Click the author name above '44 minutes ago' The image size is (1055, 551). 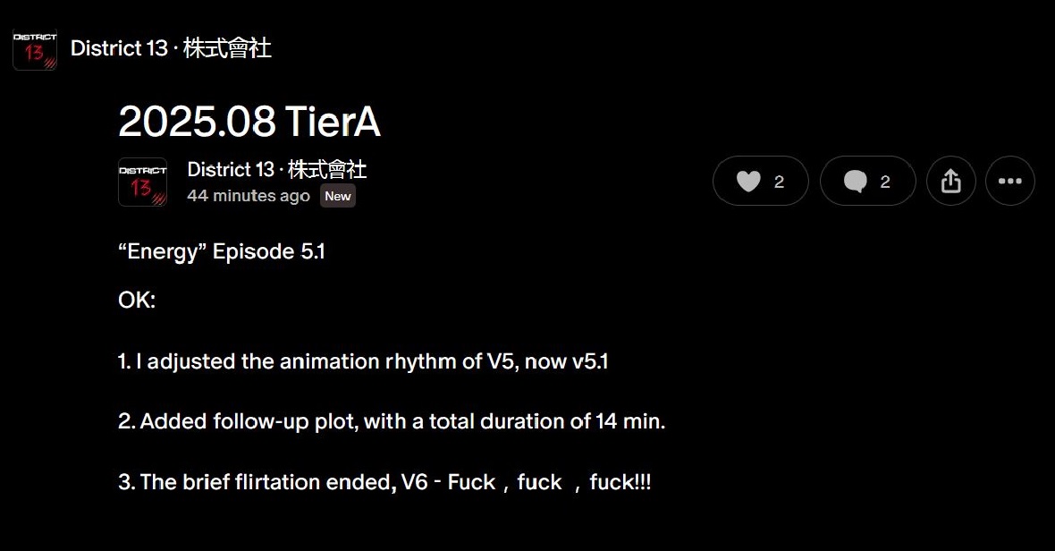click(x=276, y=170)
